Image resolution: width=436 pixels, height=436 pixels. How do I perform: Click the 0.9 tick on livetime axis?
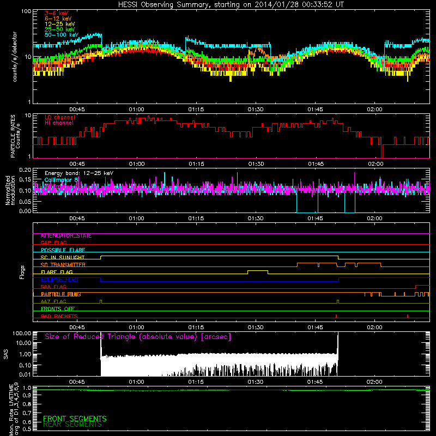(x=27, y=396)
